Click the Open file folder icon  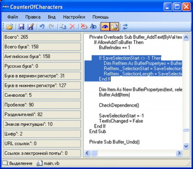(10, 26)
